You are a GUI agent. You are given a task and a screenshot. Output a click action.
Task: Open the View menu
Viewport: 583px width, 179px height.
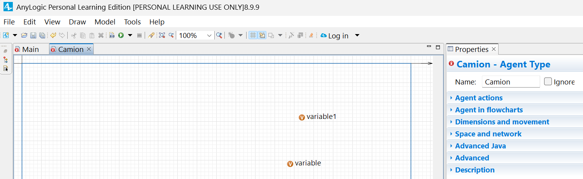(52, 22)
